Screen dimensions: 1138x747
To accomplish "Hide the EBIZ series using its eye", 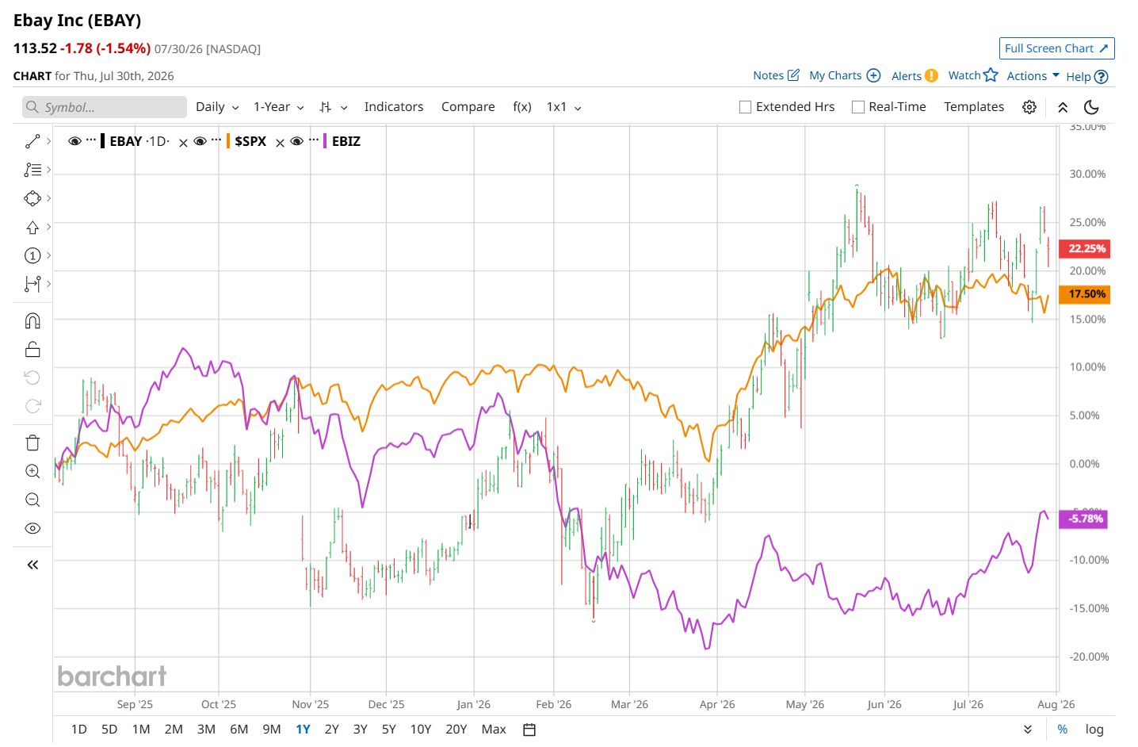I will (x=297, y=141).
